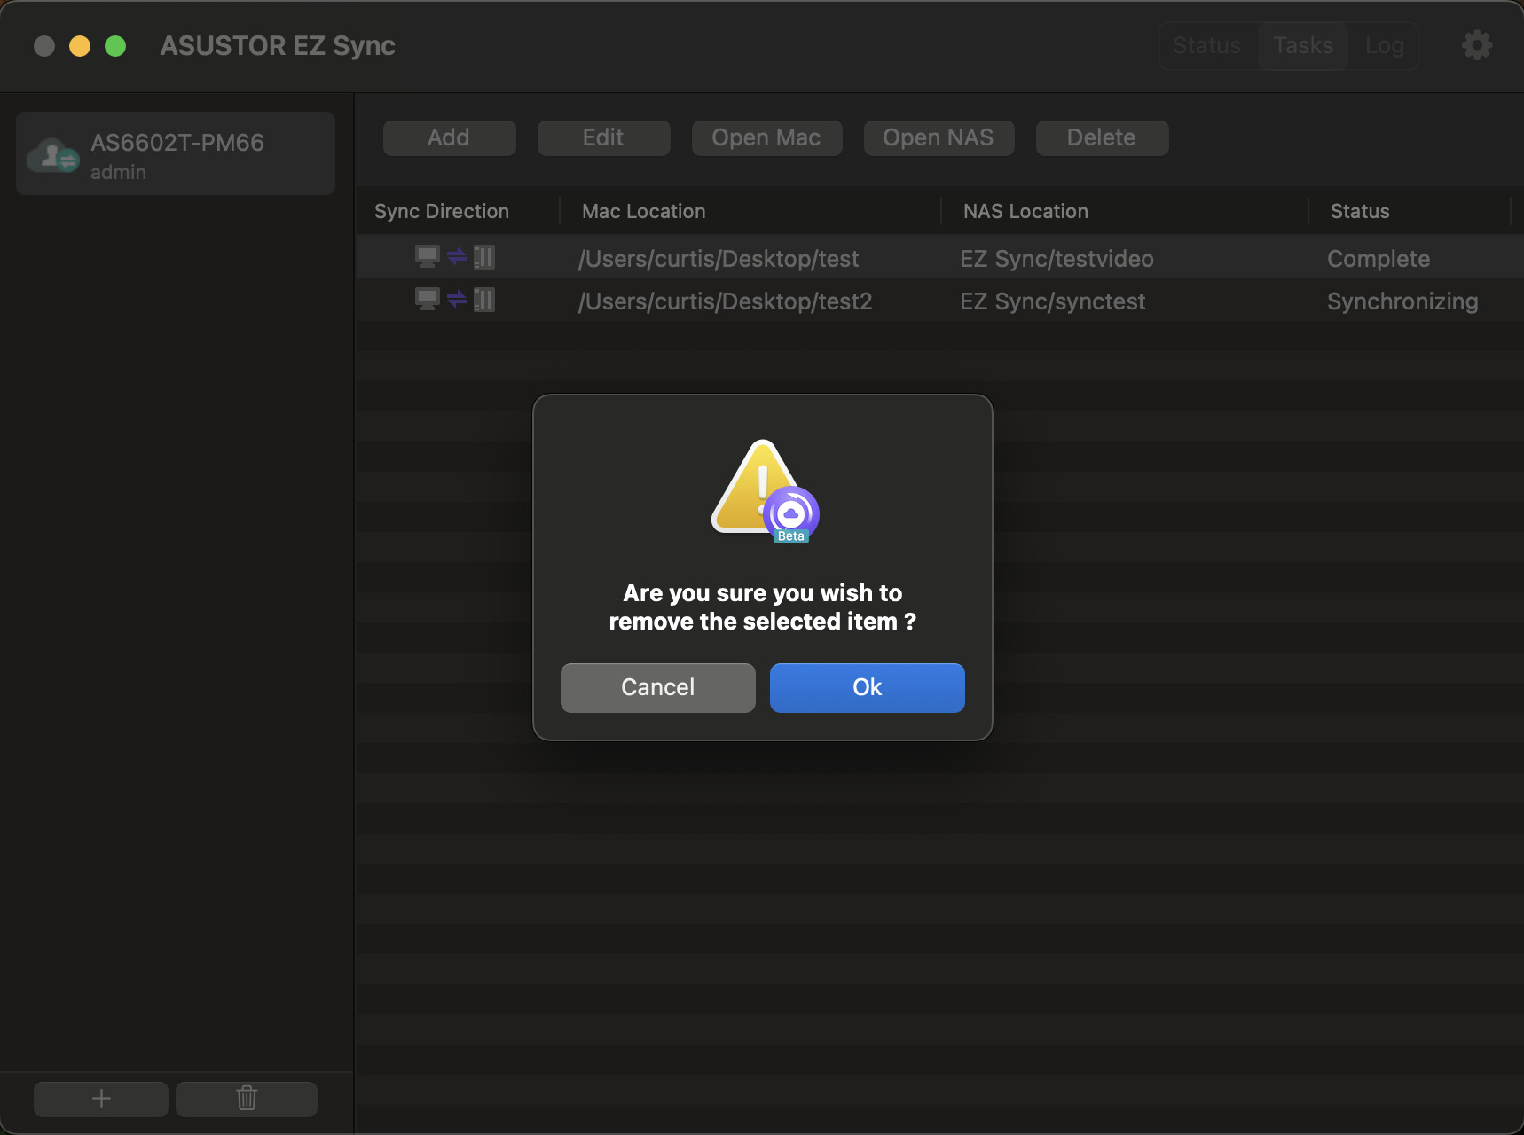Click sync direction icon for Desktop/test2 row
Viewport: 1524px width, 1135px height.
click(x=455, y=300)
